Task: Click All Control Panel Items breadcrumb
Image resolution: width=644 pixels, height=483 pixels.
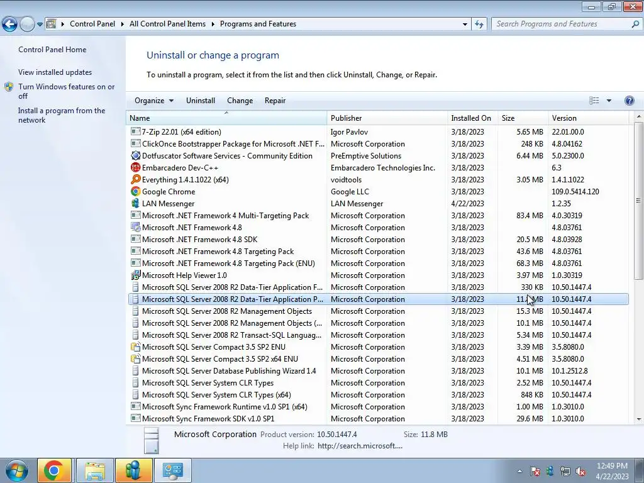Action: pos(167,25)
